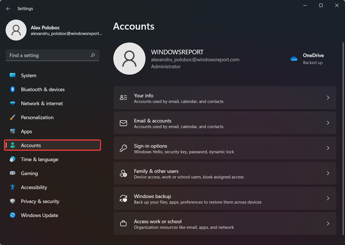Image resolution: width=345 pixels, height=245 pixels.
Task: Open Apps section in sidebar
Action: pos(26,132)
